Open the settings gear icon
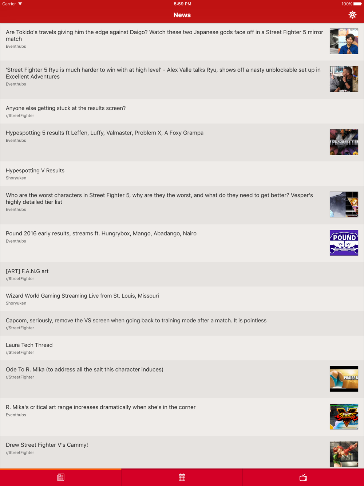 352,15
